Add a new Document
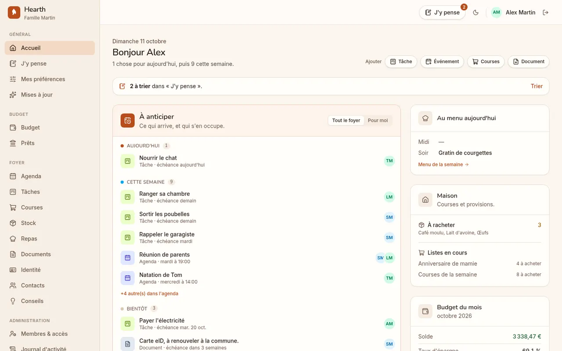This screenshot has width=562, height=351. click(x=529, y=61)
